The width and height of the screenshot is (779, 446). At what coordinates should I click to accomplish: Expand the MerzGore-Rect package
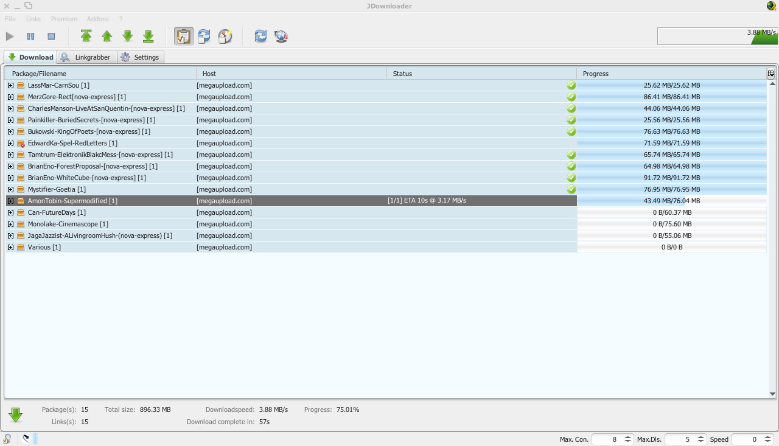pos(10,97)
